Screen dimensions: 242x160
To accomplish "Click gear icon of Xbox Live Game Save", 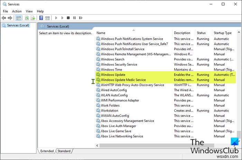I will pyautogui.click(x=98, y=131).
